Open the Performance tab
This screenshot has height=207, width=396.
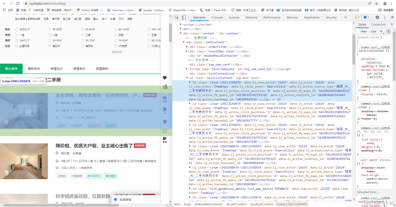click(x=272, y=17)
